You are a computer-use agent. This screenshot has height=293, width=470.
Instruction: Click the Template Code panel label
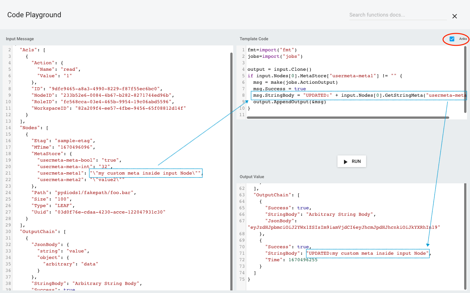click(254, 39)
